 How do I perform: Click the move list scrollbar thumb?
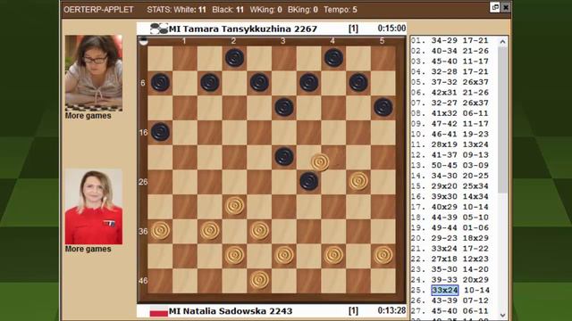(x=502, y=119)
